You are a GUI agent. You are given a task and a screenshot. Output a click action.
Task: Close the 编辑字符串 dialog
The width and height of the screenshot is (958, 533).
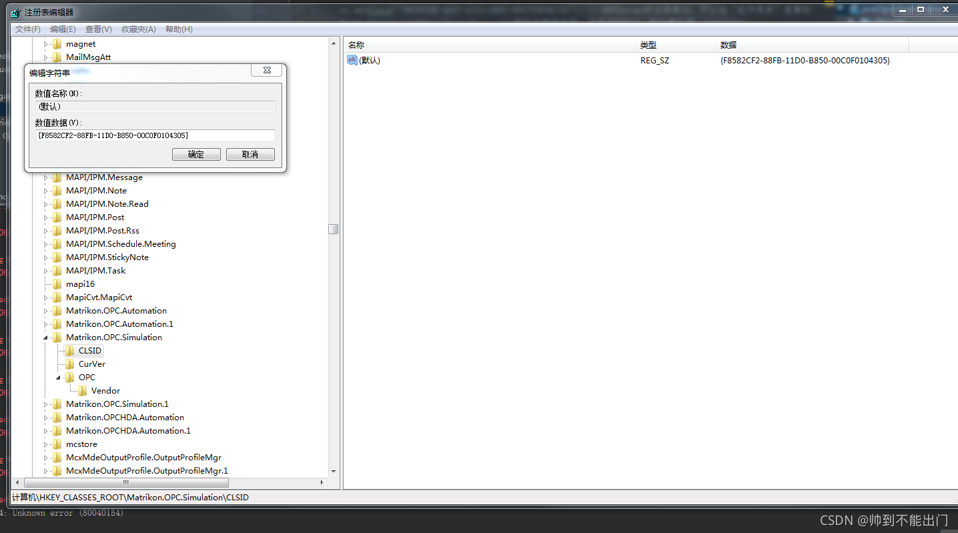[267, 70]
